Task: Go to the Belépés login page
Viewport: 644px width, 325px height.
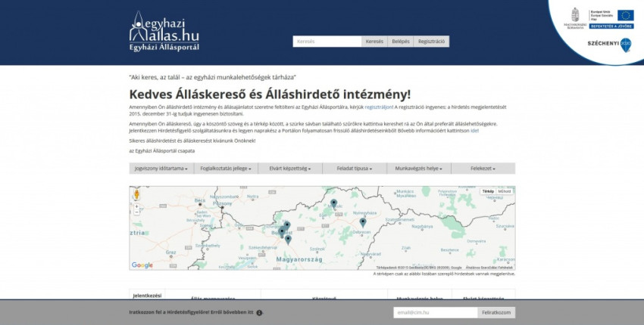Action: pos(400,42)
